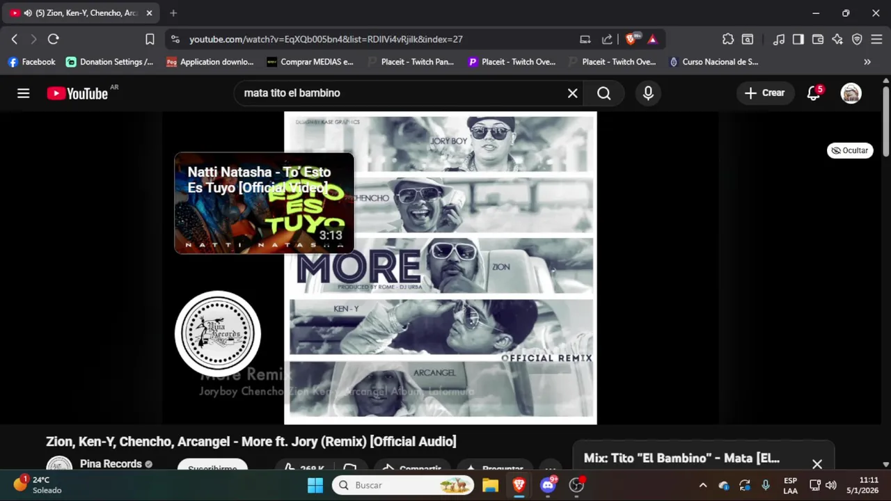Toggle the browser sidebar panel
This screenshot has width=891, height=501.
coord(798,40)
